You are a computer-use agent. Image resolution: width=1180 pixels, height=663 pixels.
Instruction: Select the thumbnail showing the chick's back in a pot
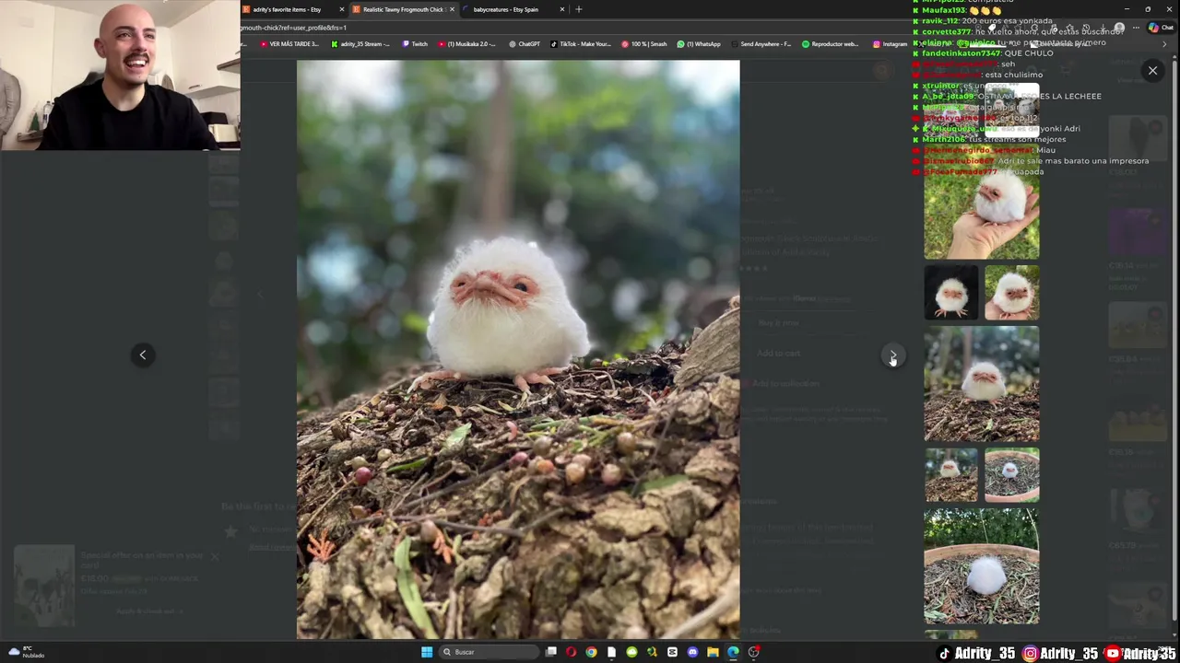(982, 566)
